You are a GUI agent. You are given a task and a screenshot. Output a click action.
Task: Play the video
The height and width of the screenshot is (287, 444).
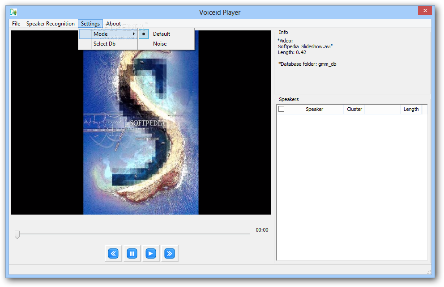coord(151,253)
